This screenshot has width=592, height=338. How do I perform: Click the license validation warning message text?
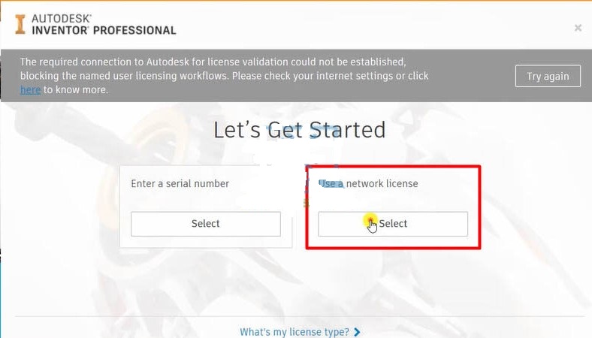tap(213, 62)
